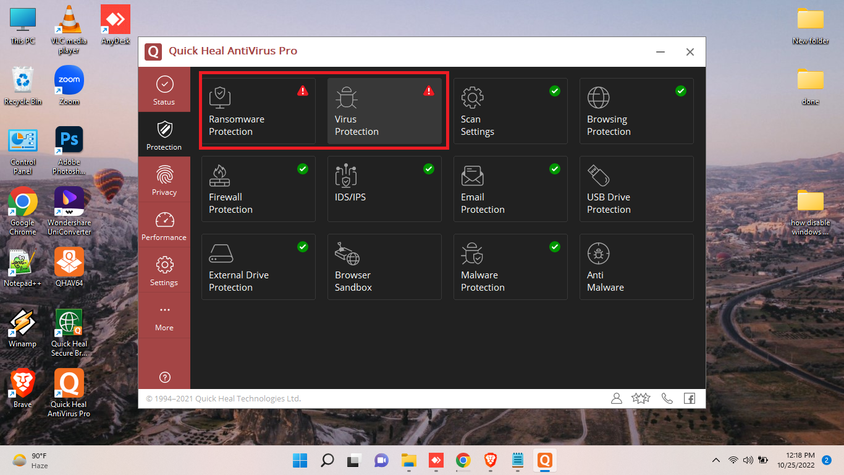Screen dimensions: 844x475
Task: Select VLC media player desktop shortcut
Action: (x=69, y=30)
